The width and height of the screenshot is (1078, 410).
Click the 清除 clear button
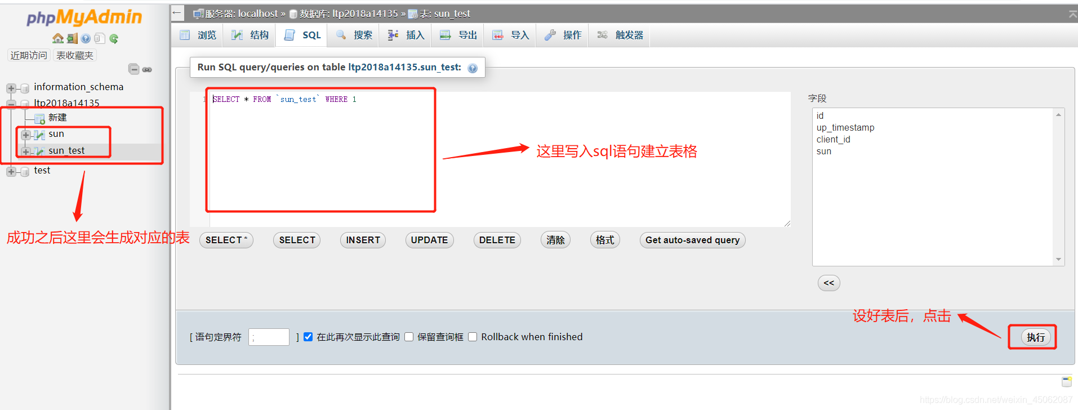pyautogui.click(x=555, y=240)
